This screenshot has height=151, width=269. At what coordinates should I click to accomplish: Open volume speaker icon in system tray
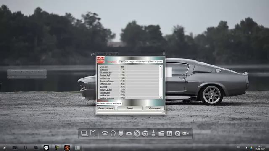pos(247,148)
